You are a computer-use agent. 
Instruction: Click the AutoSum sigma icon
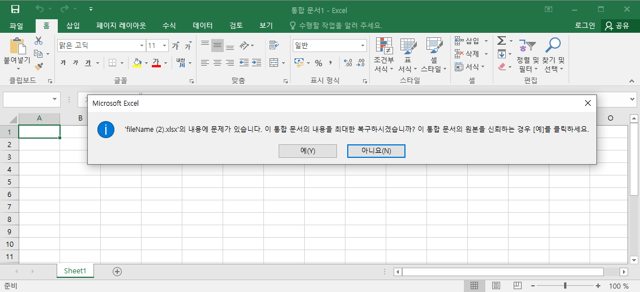coord(502,41)
